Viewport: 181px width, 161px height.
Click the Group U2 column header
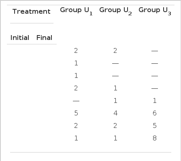[115, 11]
